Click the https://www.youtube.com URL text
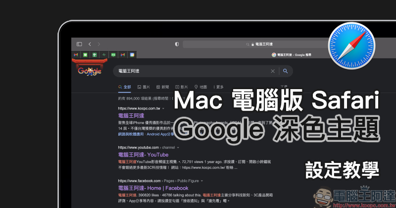This screenshot has width=396, height=208. [139, 148]
